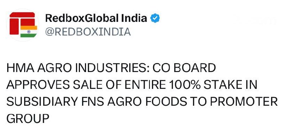Click the word ENTIRE in the tweet
The width and height of the screenshot is (288, 129).
coord(144,85)
